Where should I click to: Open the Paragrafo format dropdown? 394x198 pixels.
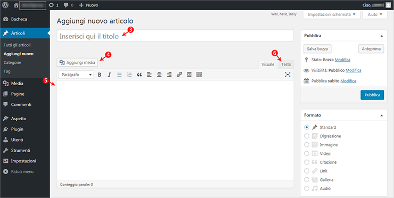pos(76,75)
